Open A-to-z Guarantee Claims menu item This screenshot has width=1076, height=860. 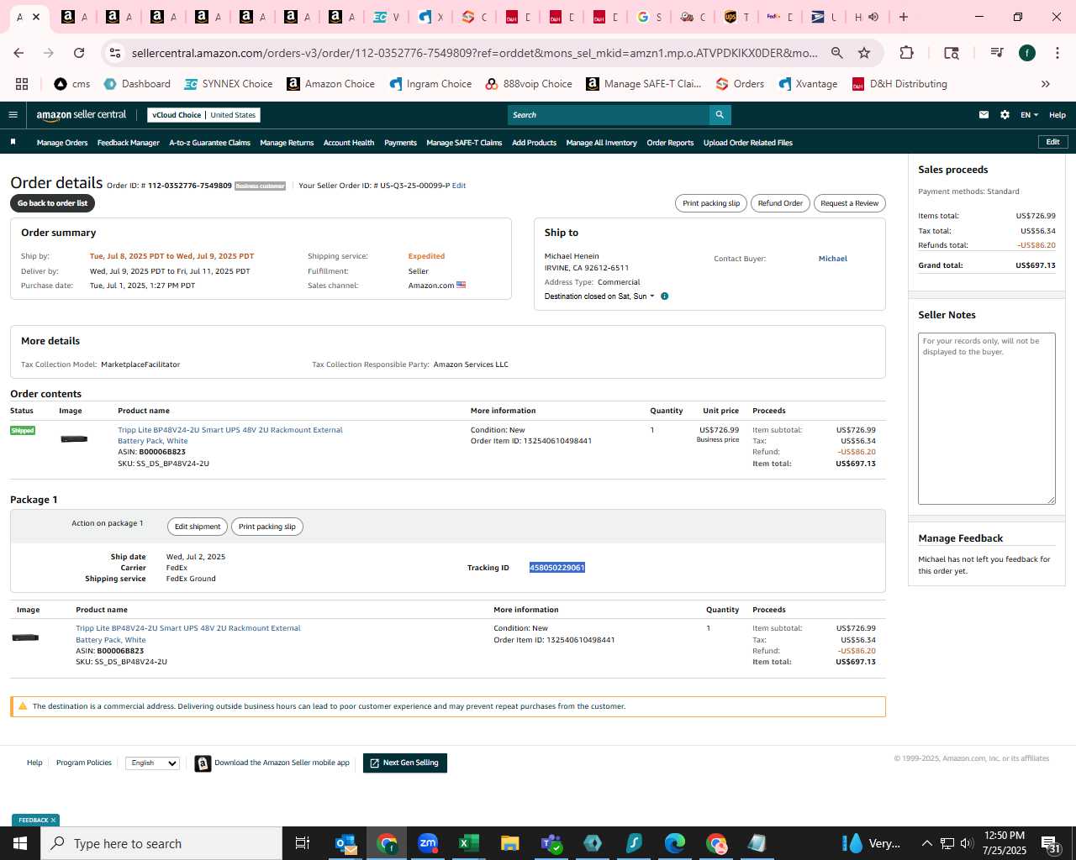(209, 143)
